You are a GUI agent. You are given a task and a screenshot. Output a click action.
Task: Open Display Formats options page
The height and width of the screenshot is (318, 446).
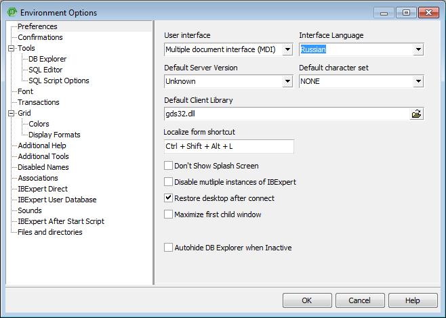(x=54, y=135)
